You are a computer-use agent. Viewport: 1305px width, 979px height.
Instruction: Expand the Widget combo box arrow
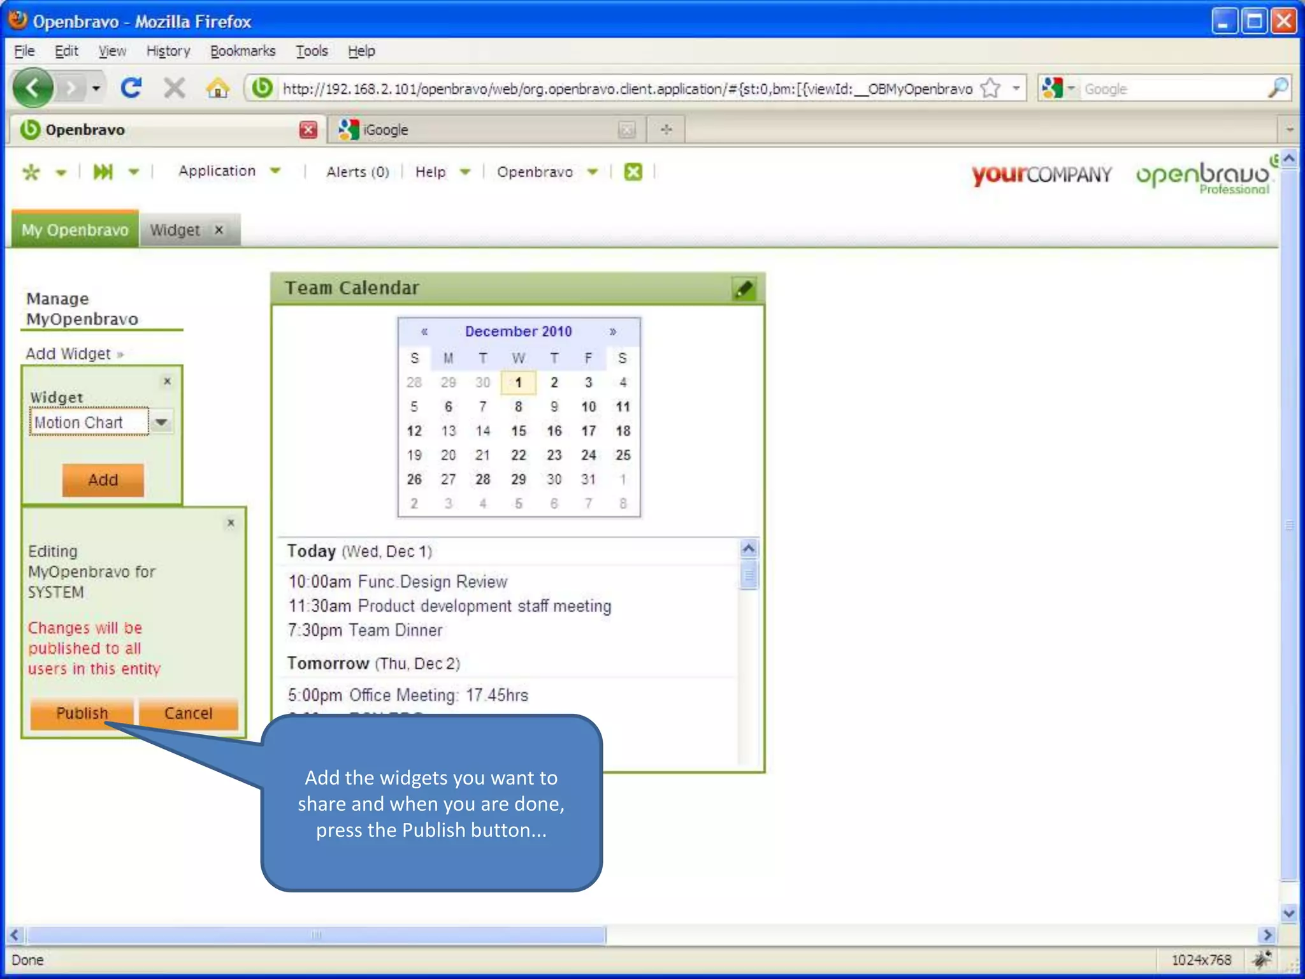coord(162,422)
